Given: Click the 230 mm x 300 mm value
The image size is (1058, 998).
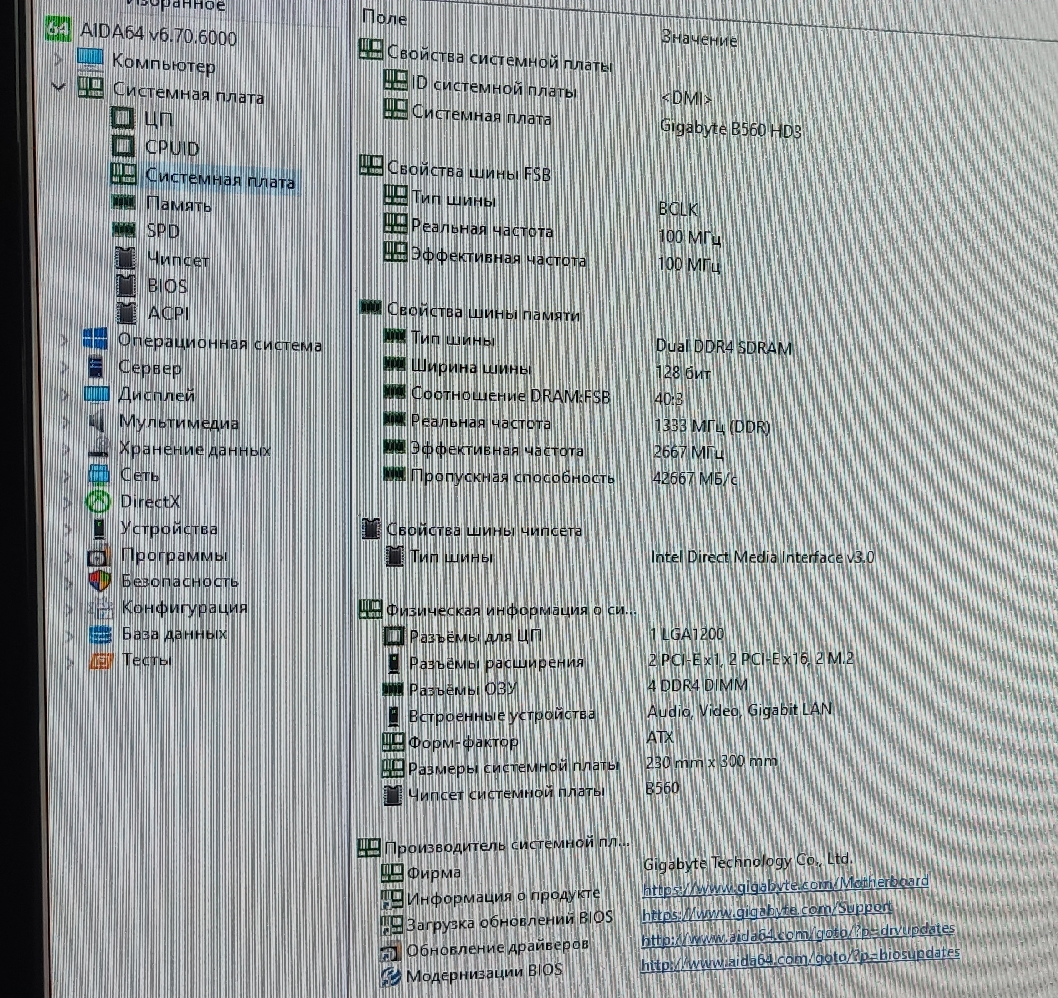Looking at the screenshot, I should click(711, 762).
